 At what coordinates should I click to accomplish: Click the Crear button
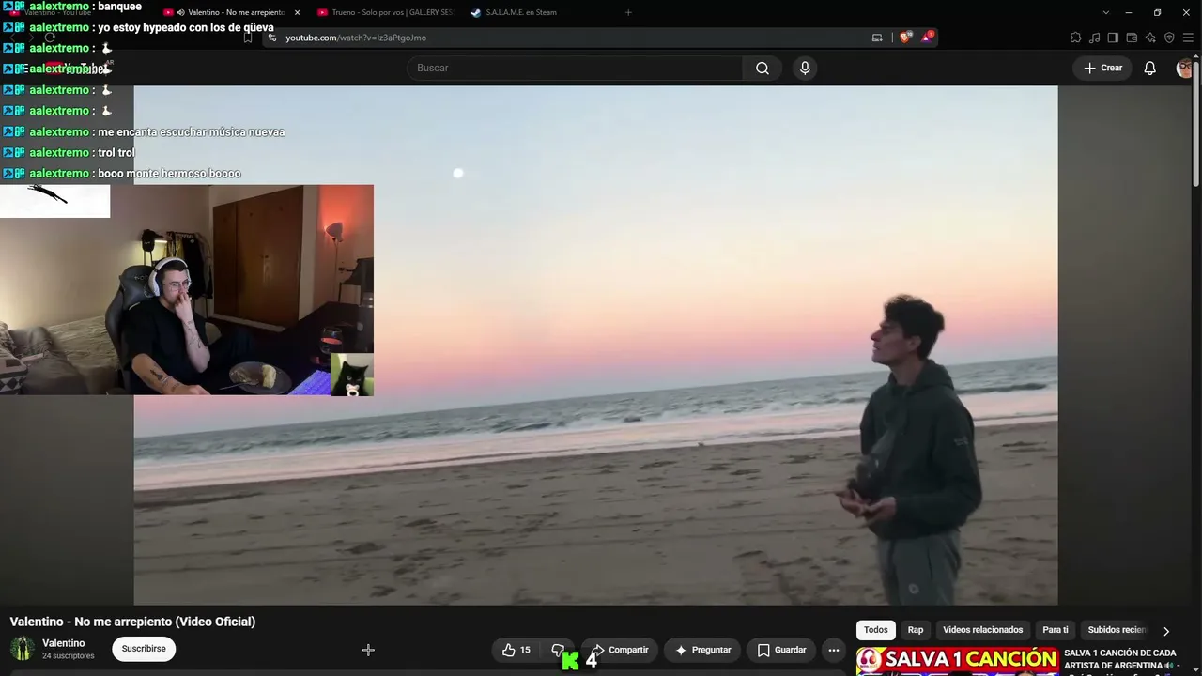tap(1103, 69)
